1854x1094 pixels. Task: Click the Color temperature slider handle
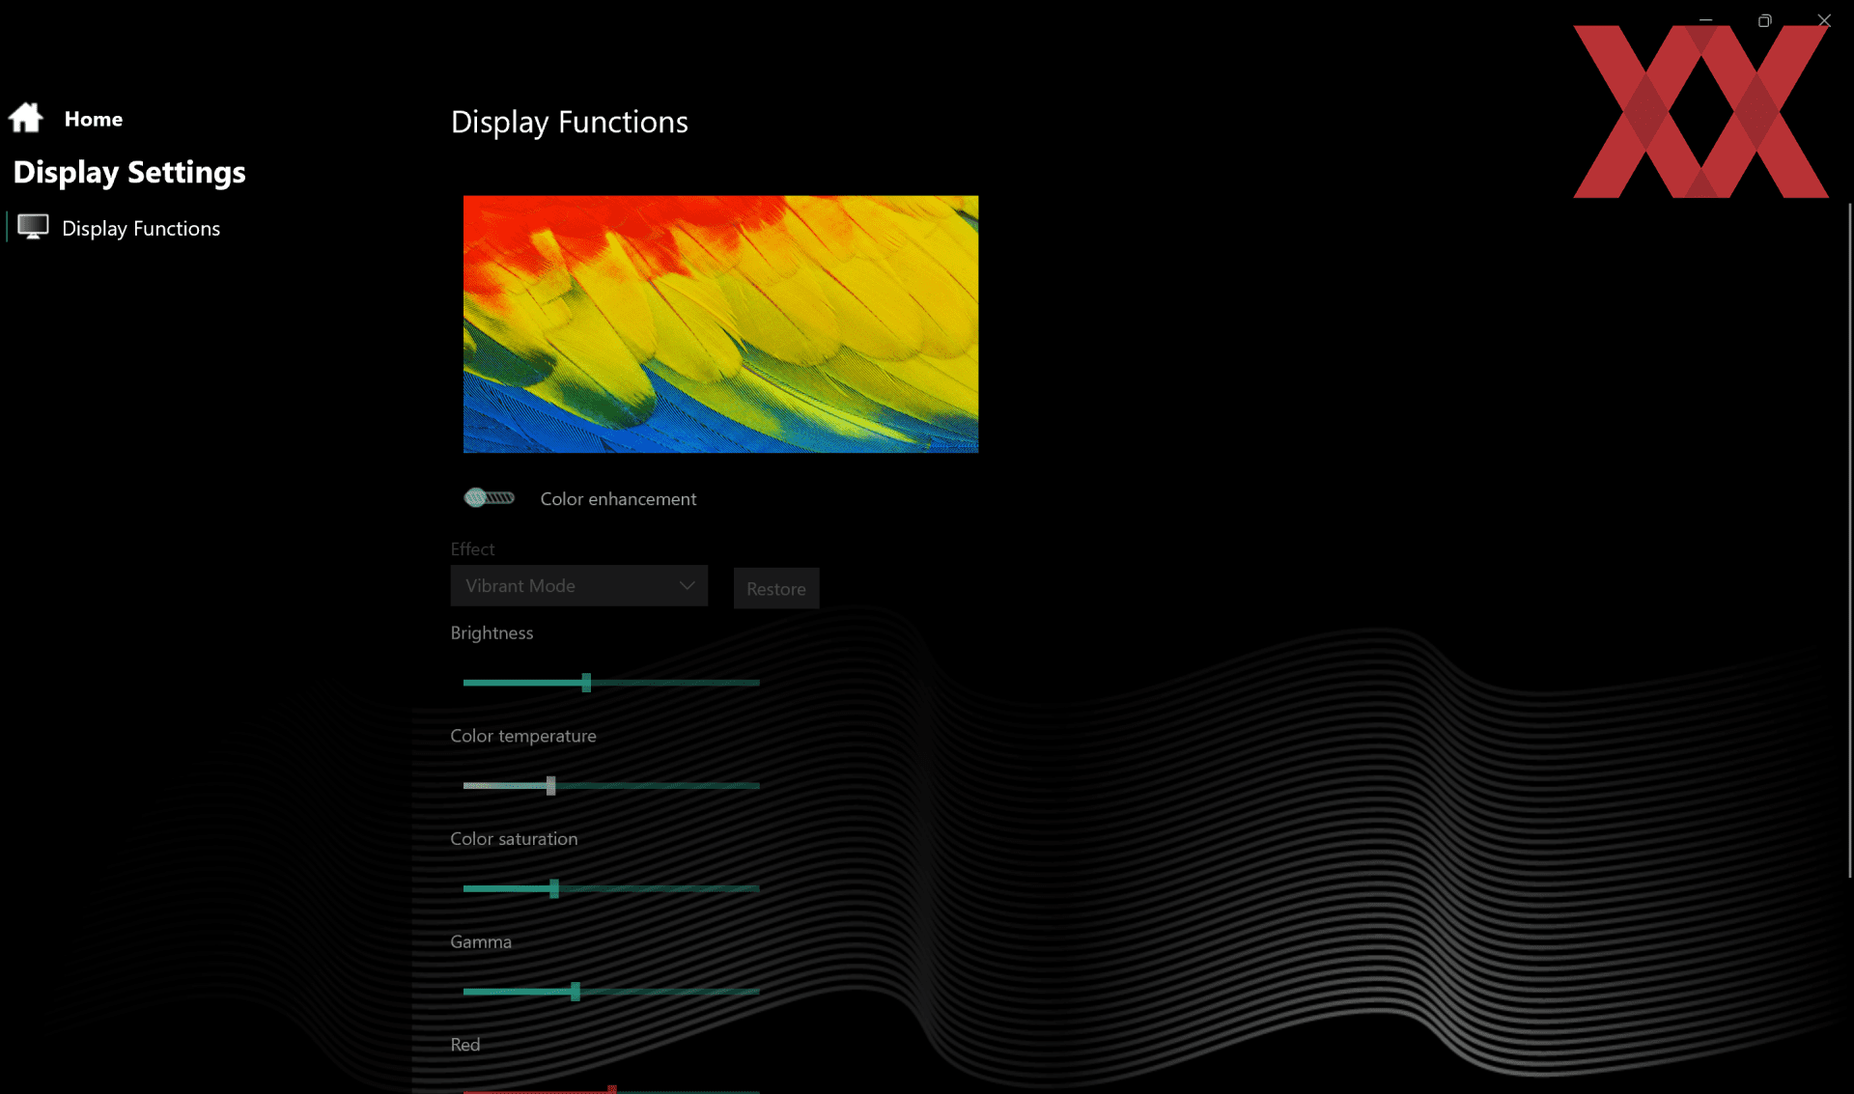[x=550, y=785]
